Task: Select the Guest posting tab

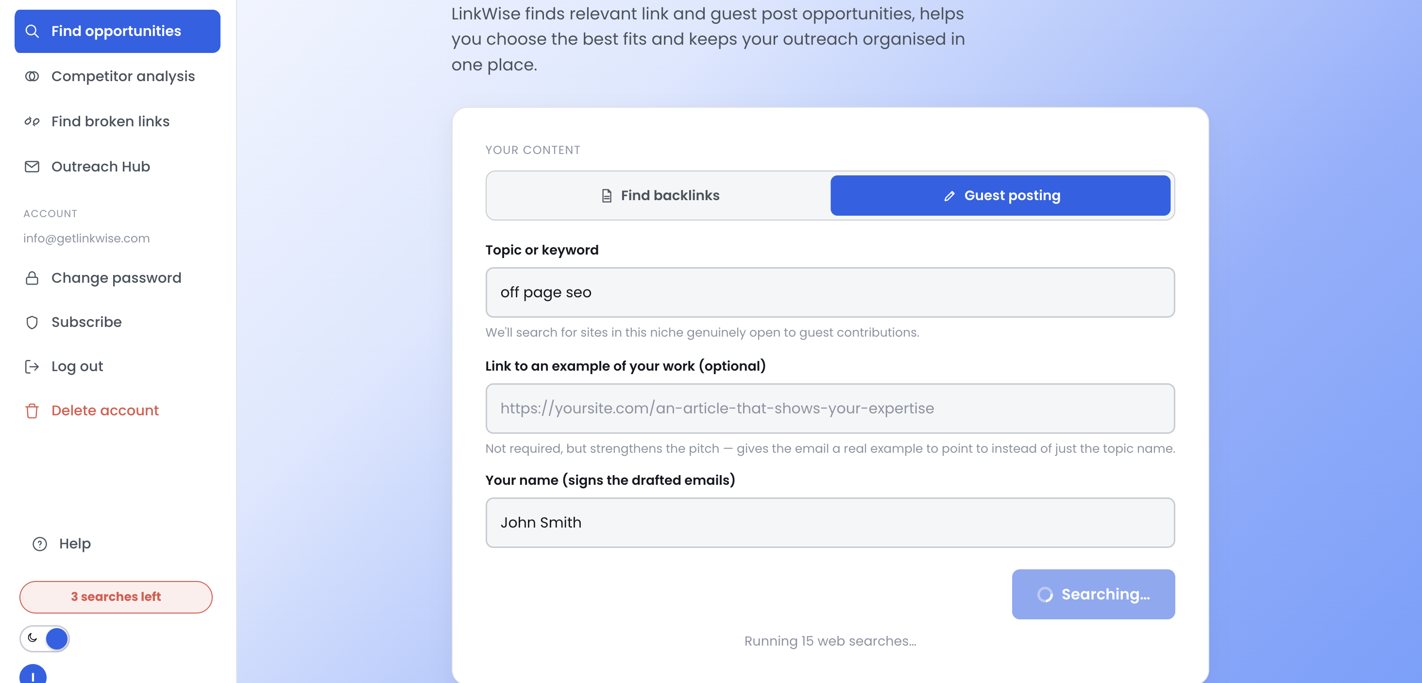Action: click(x=1000, y=195)
